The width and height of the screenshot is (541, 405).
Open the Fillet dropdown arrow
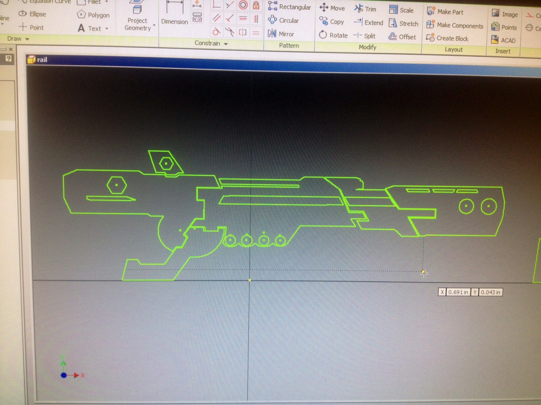click(x=107, y=2)
